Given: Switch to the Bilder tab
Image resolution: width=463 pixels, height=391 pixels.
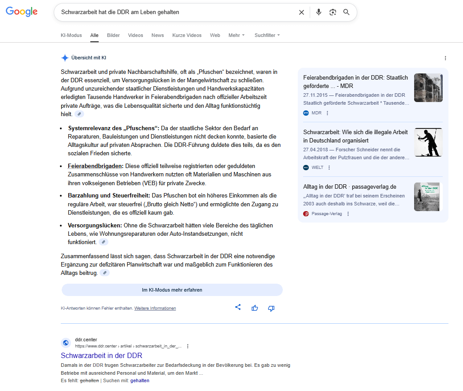Looking at the screenshot, I should pyautogui.click(x=113, y=35).
